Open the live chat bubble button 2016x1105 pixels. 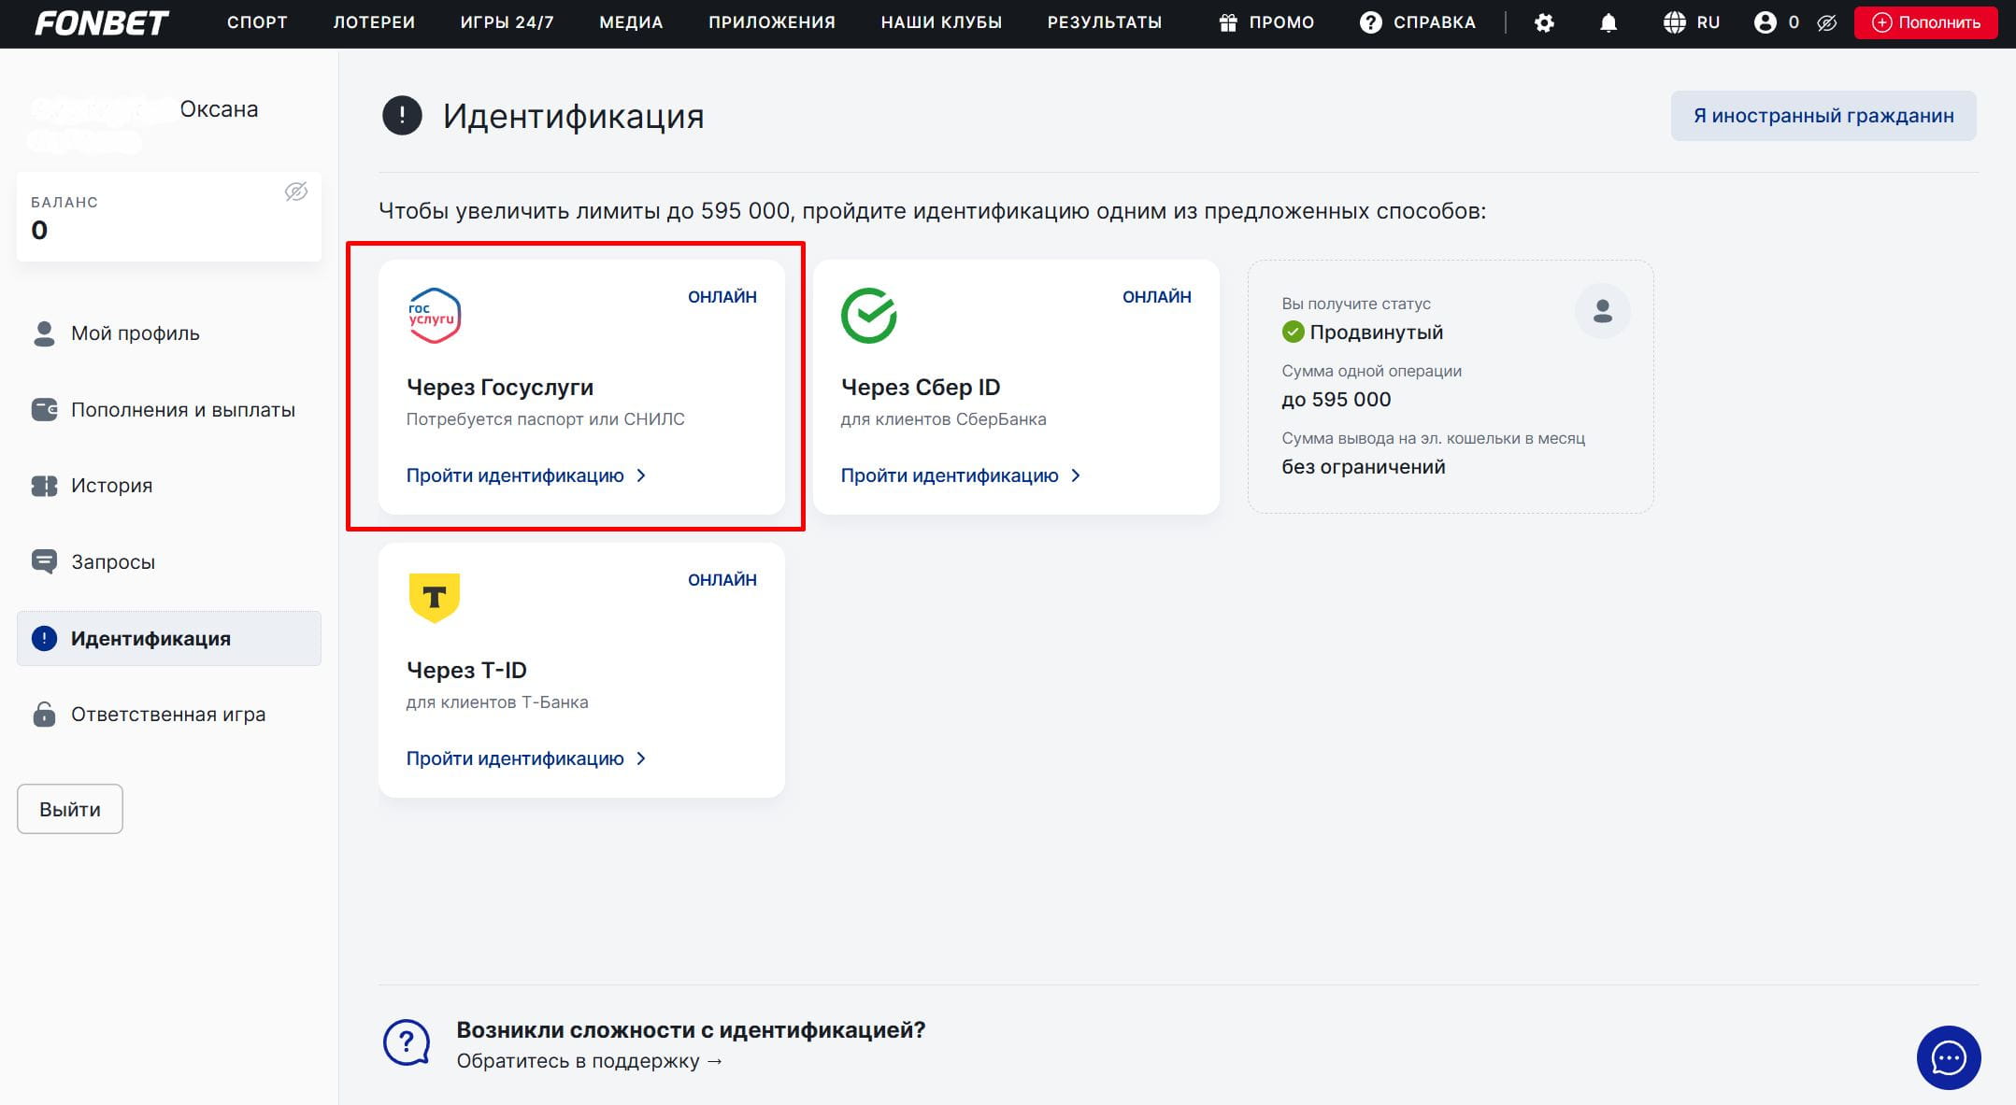[1949, 1057]
